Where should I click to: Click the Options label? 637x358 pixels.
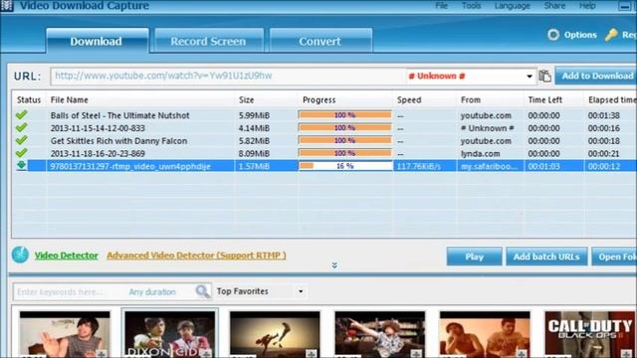(x=580, y=35)
